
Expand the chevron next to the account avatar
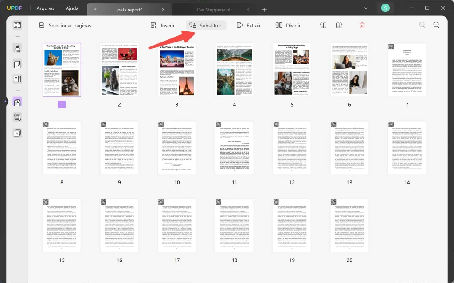coord(366,8)
